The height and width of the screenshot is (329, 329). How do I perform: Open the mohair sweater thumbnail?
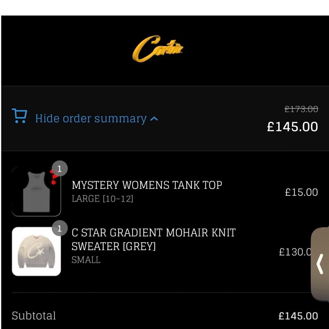tap(36, 251)
